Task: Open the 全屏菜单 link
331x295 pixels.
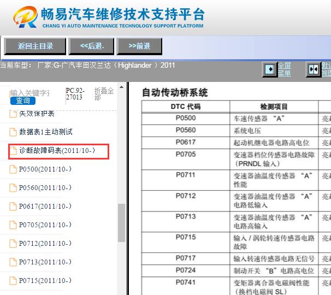Action: pyautogui.click(x=284, y=69)
